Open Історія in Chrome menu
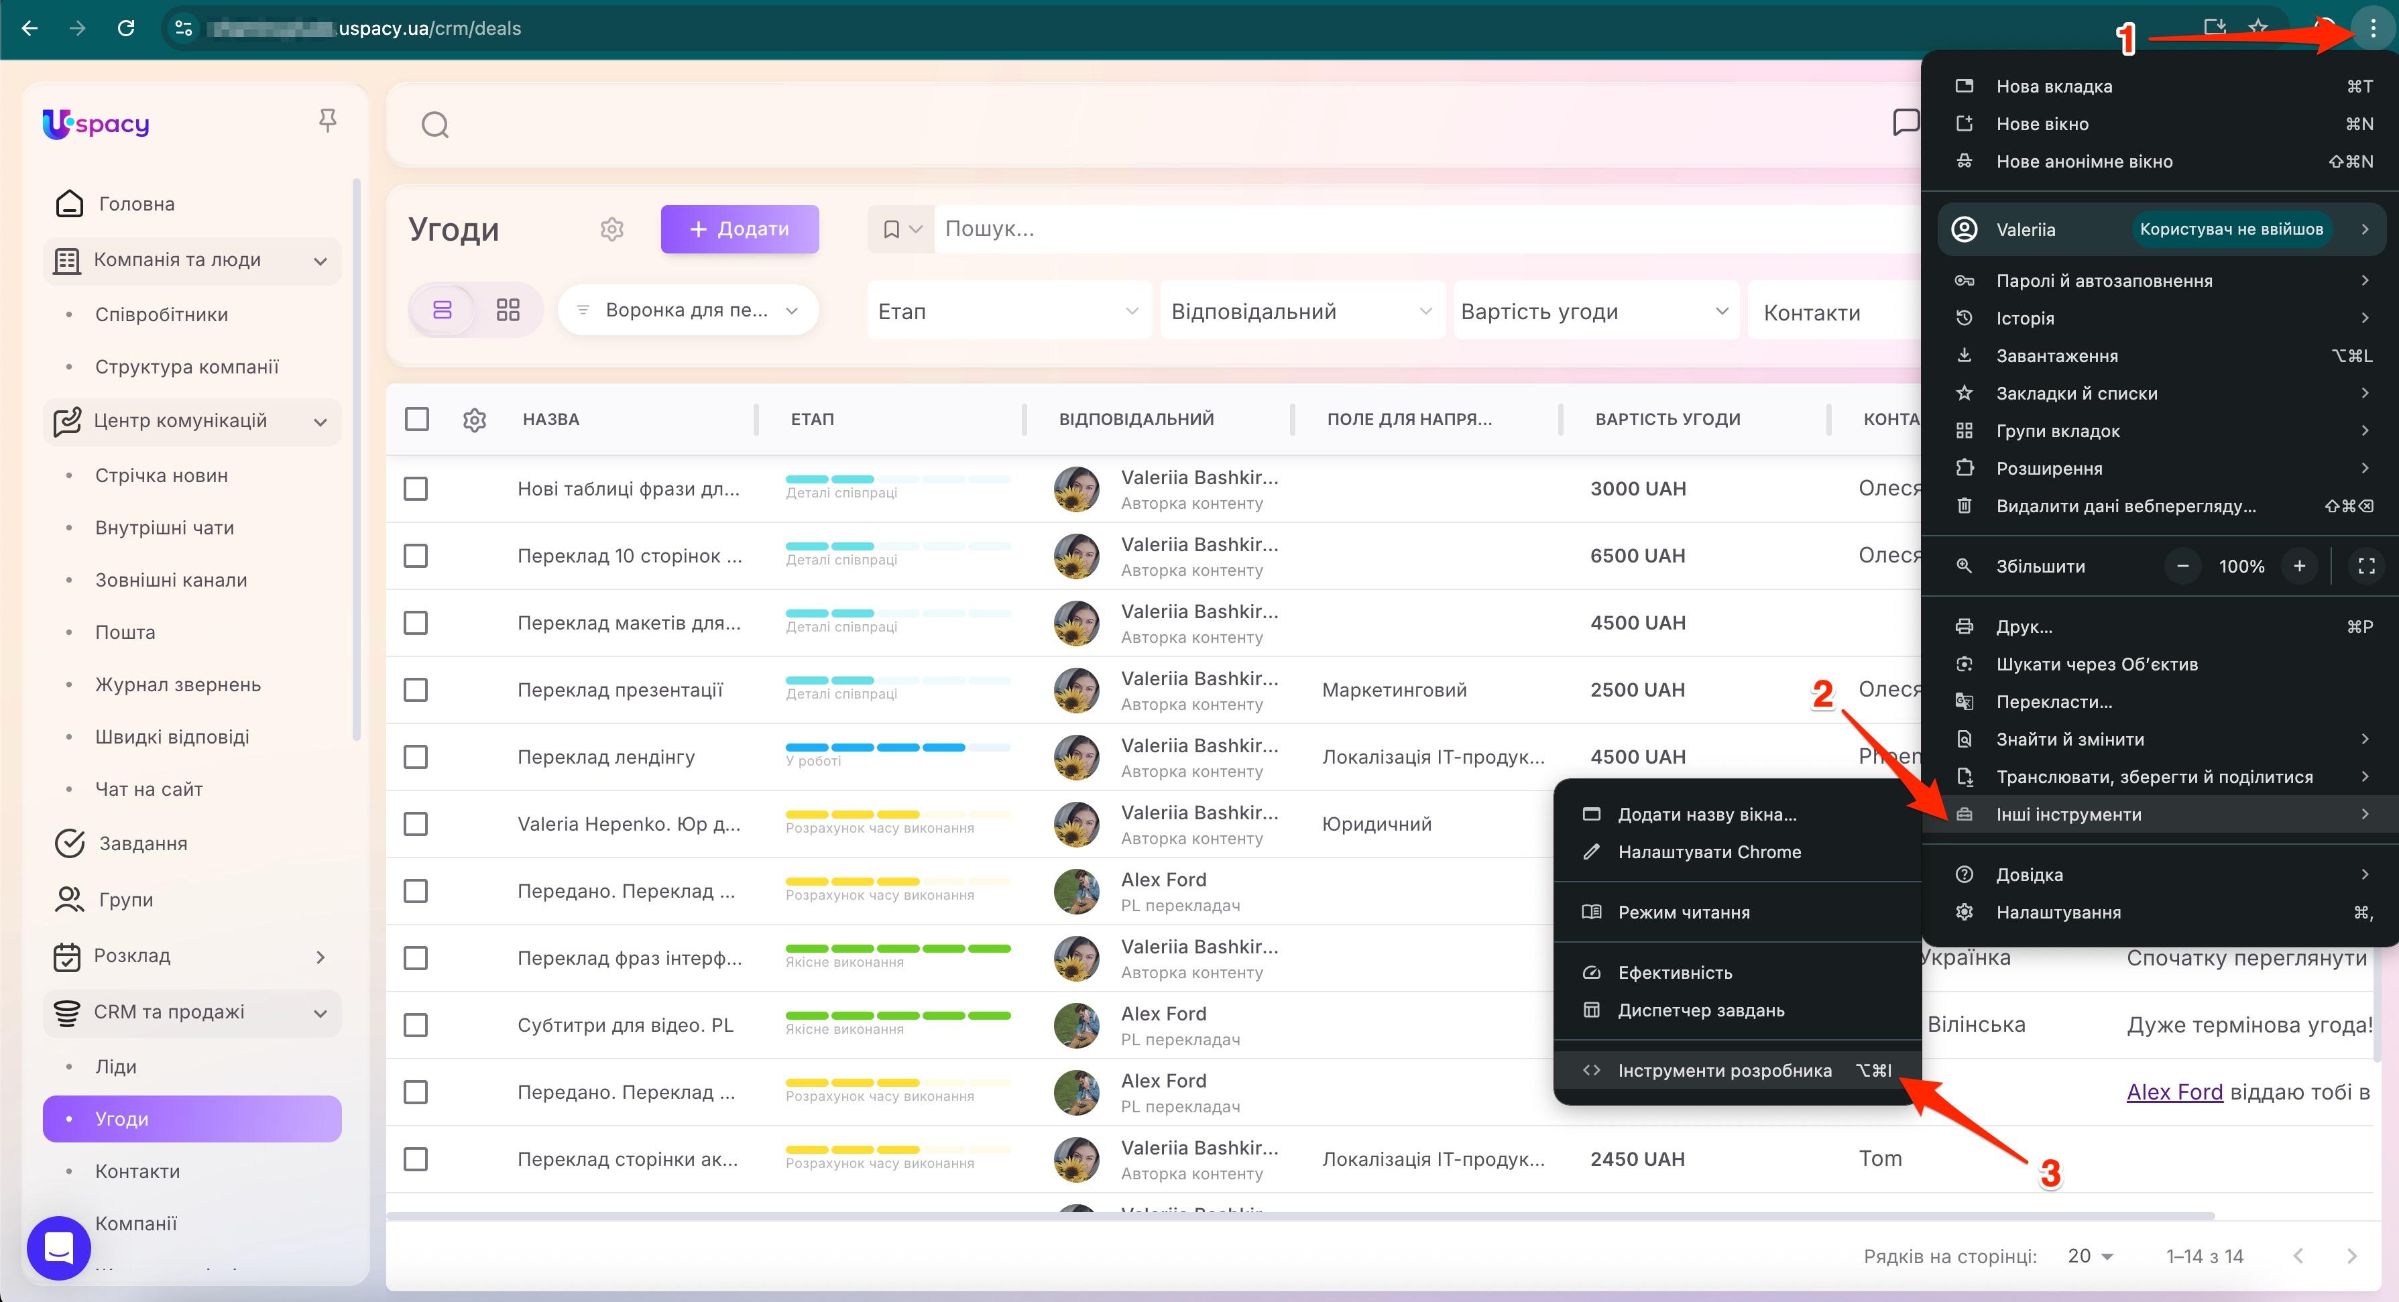 (x=2025, y=318)
